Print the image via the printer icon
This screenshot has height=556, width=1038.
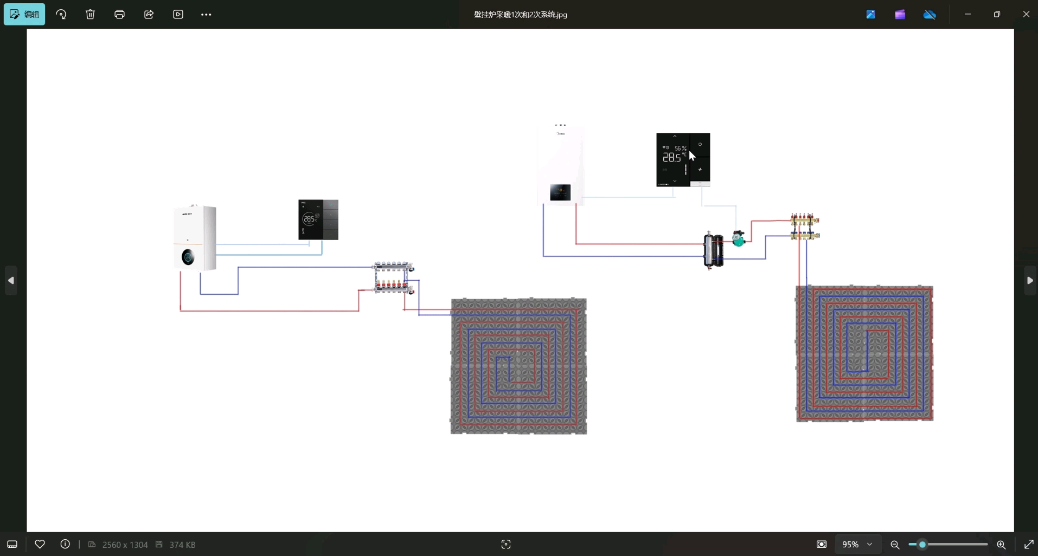pyautogui.click(x=120, y=14)
